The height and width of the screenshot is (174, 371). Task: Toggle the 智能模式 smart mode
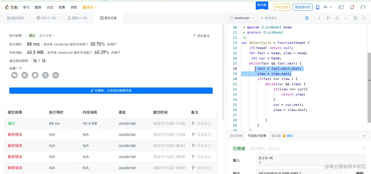tap(269, 18)
